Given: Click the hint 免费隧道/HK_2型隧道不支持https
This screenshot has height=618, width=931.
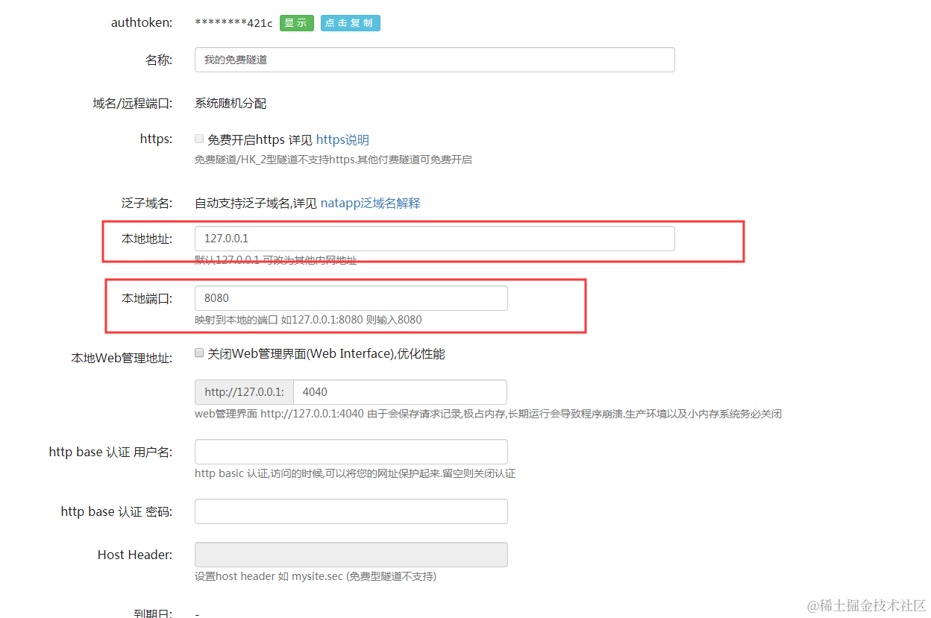Looking at the screenshot, I should click(x=333, y=160).
